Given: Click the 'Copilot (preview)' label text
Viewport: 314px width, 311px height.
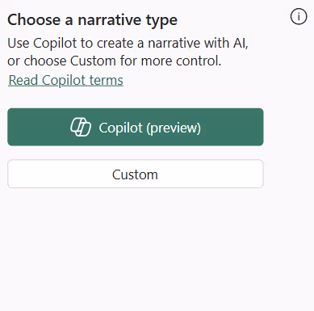Looking at the screenshot, I should 150,128.
